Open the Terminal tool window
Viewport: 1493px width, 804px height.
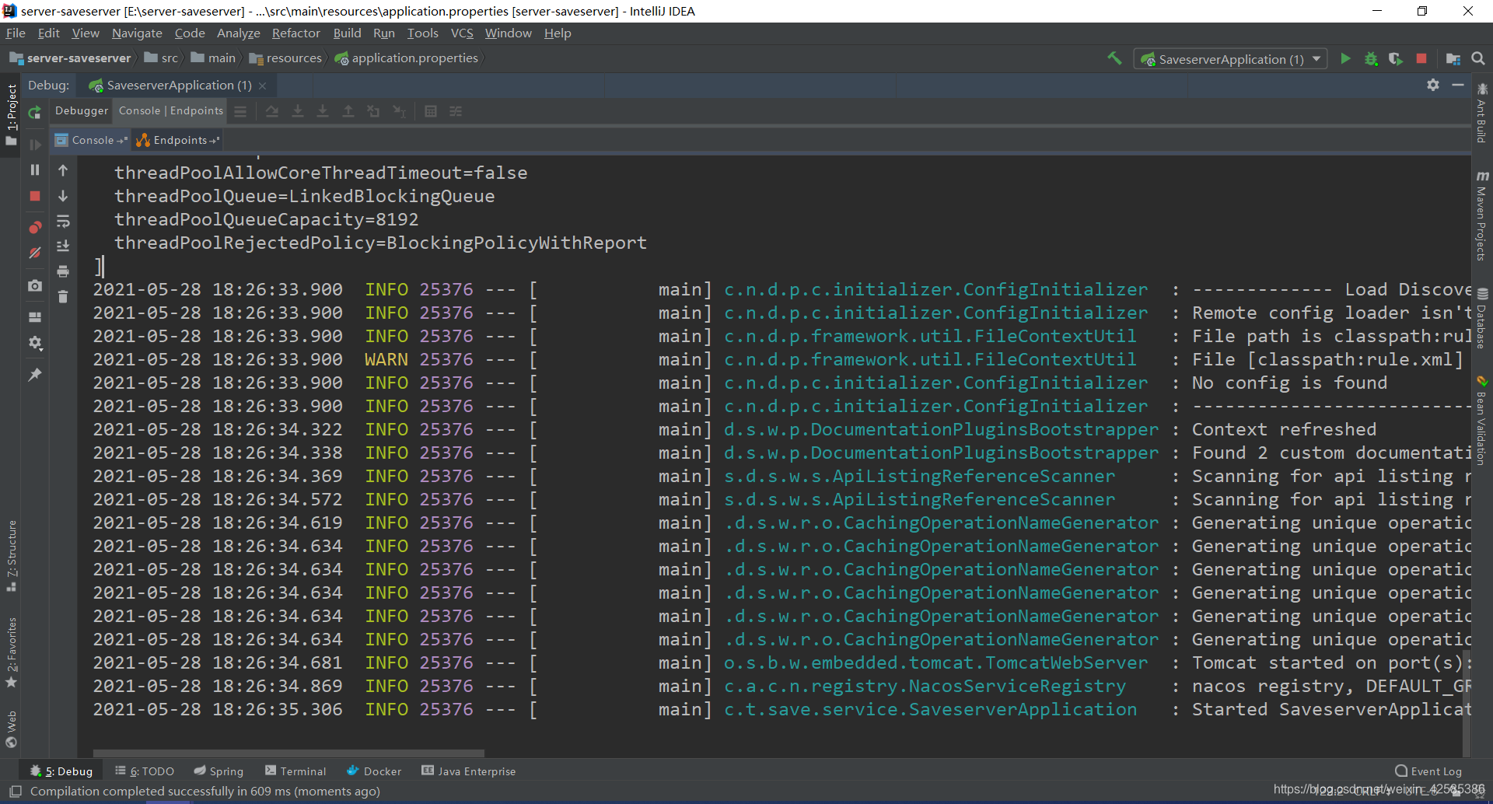302,771
